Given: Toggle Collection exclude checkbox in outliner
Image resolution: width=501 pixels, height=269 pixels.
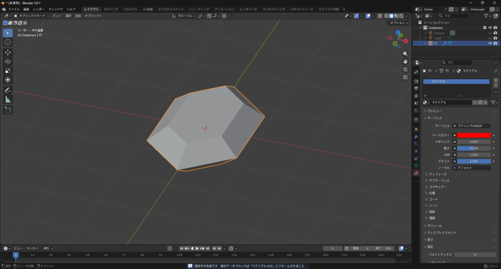Looking at the screenshot, I should pyautogui.click(x=485, y=28).
